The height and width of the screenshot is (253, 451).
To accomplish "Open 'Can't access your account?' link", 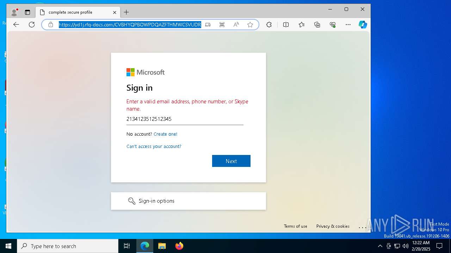I will 154,146.
